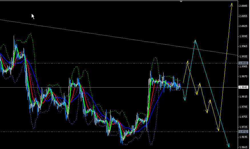
Task: Click the 1.9875 price axis label
Action: point(243,76)
